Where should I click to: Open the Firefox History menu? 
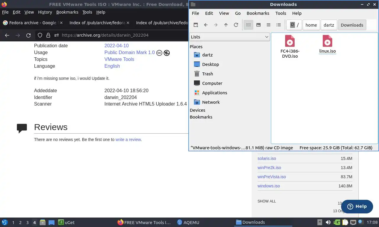[45, 12]
